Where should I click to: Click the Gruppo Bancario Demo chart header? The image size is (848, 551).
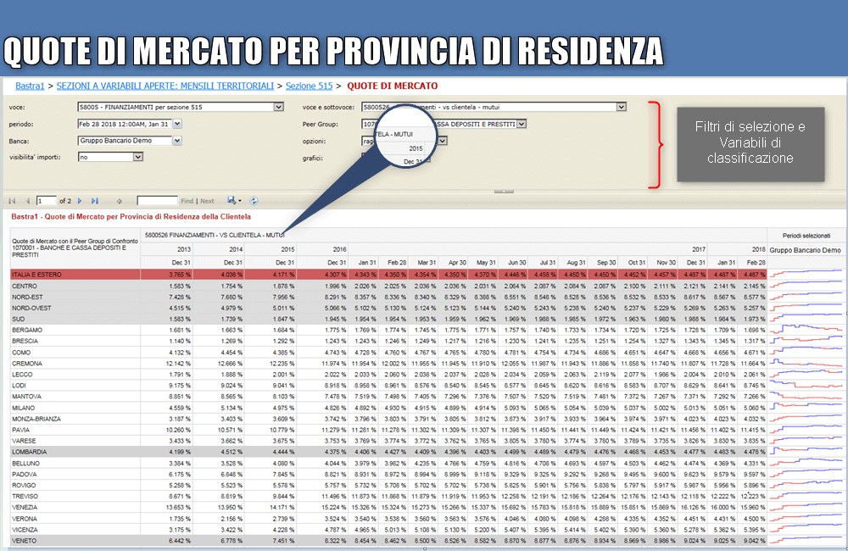pyautogui.click(x=806, y=250)
